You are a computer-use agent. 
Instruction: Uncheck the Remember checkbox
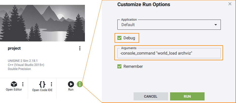(120, 66)
